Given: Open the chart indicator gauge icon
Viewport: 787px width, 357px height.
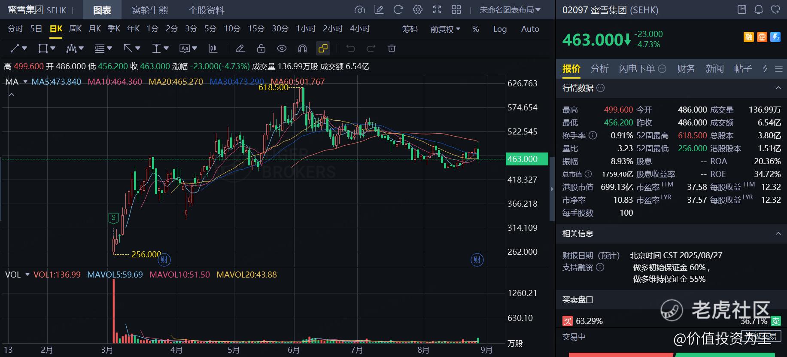Looking at the screenshot, I should click(x=360, y=10).
